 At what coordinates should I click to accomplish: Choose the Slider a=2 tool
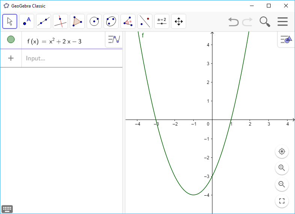pyautogui.click(x=162, y=21)
